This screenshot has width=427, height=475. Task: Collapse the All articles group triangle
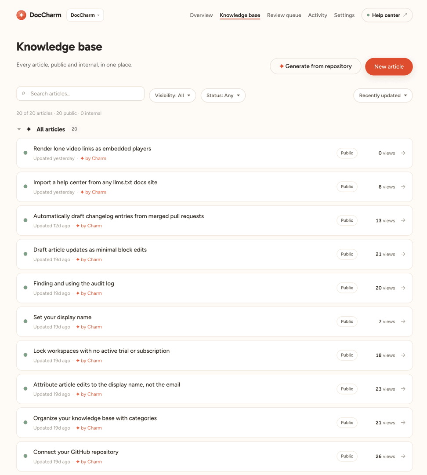point(19,129)
